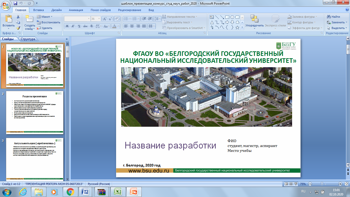
Task: Expand the shapes gallery More arrow
Action: tap(242, 27)
